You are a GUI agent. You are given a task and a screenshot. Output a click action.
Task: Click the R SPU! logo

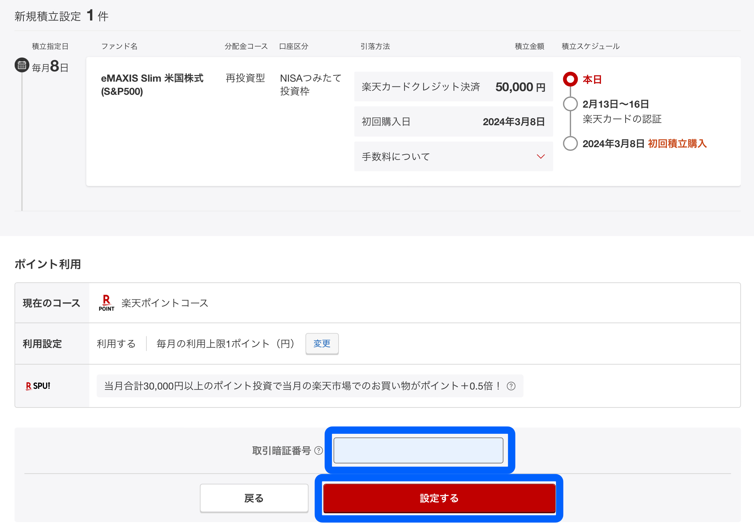(38, 386)
